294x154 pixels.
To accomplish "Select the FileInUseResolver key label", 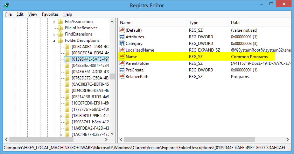I will (81, 28).
